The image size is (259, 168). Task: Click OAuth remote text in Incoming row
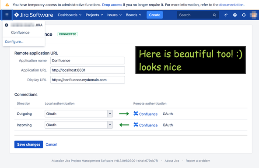[x=168, y=125]
